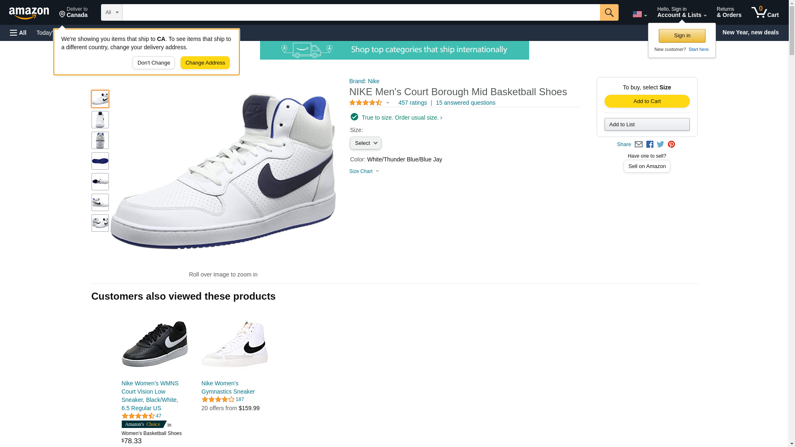This screenshot has height=447, width=795.
Task: Click the Add to Cart button
Action: [x=647, y=101]
